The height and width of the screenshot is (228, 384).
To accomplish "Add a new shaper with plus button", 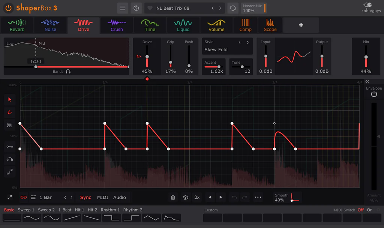I will pyautogui.click(x=301, y=25).
